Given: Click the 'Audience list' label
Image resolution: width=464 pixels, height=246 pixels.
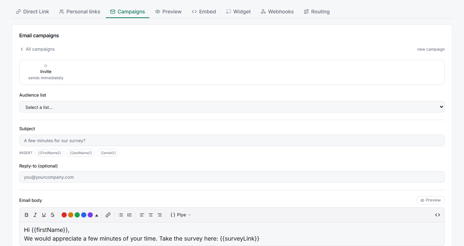Looking at the screenshot, I should [x=33, y=95].
